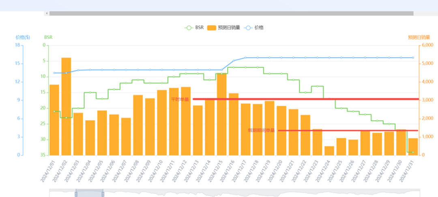Click the orange sales bar for 2024/12/08

coord(138,125)
